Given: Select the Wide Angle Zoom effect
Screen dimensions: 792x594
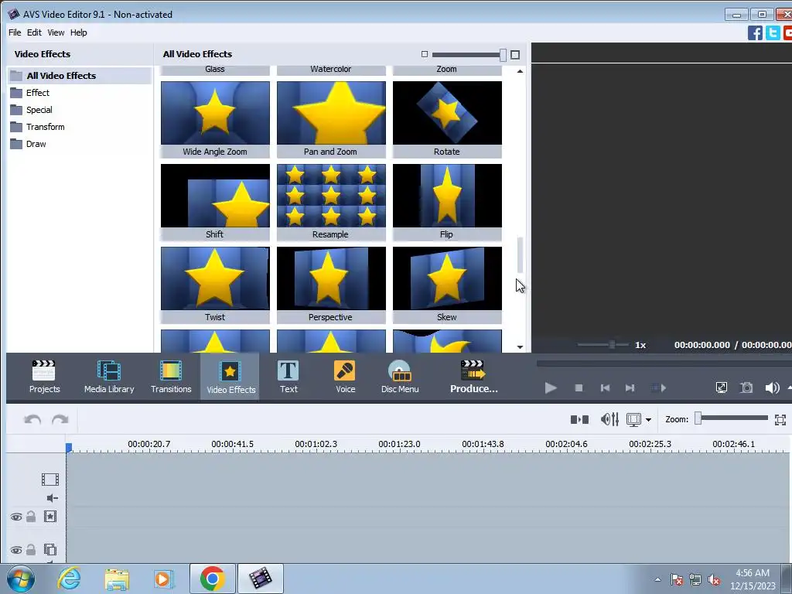Looking at the screenshot, I should 215,119.
